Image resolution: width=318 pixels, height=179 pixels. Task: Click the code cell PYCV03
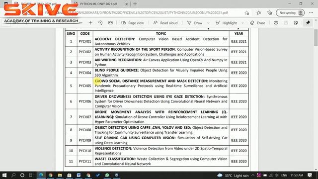(x=85, y=62)
